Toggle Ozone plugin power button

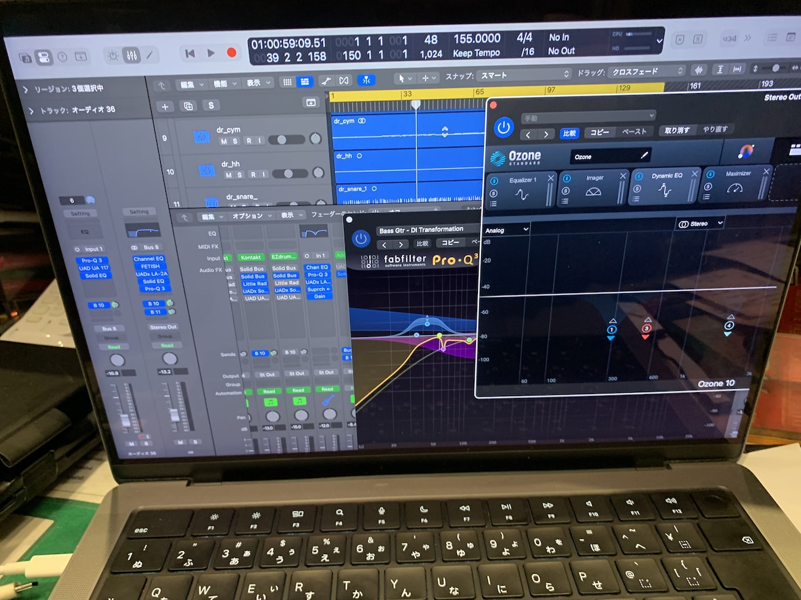click(x=504, y=127)
